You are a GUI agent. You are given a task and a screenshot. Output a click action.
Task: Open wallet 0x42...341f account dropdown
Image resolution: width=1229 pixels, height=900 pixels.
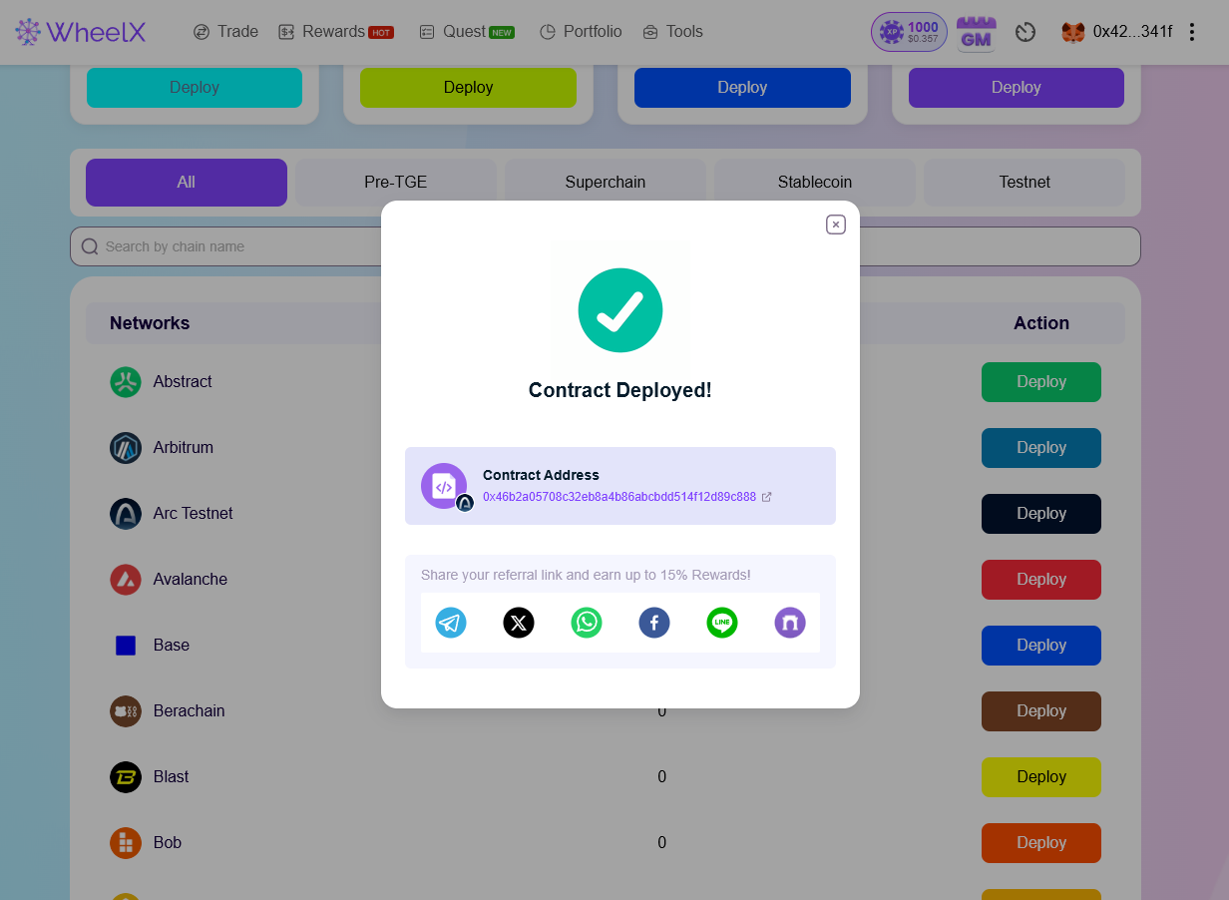coord(1117,32)
